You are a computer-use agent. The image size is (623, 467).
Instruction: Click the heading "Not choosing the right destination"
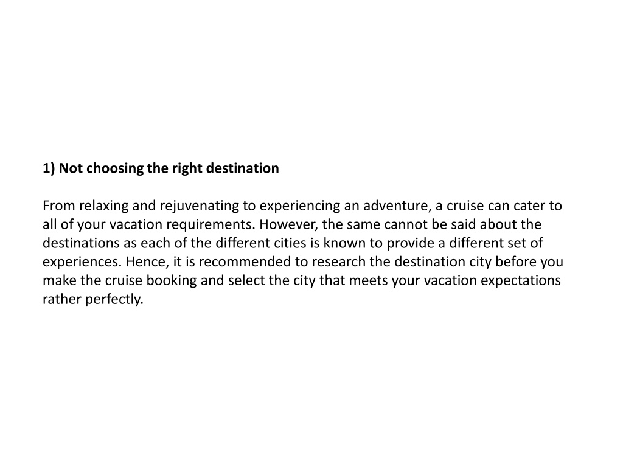pos(169,168)
